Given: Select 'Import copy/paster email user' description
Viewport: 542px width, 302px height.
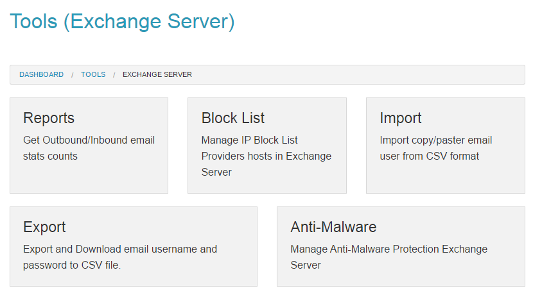Looking at the screenshot, I should click(436, 148).
